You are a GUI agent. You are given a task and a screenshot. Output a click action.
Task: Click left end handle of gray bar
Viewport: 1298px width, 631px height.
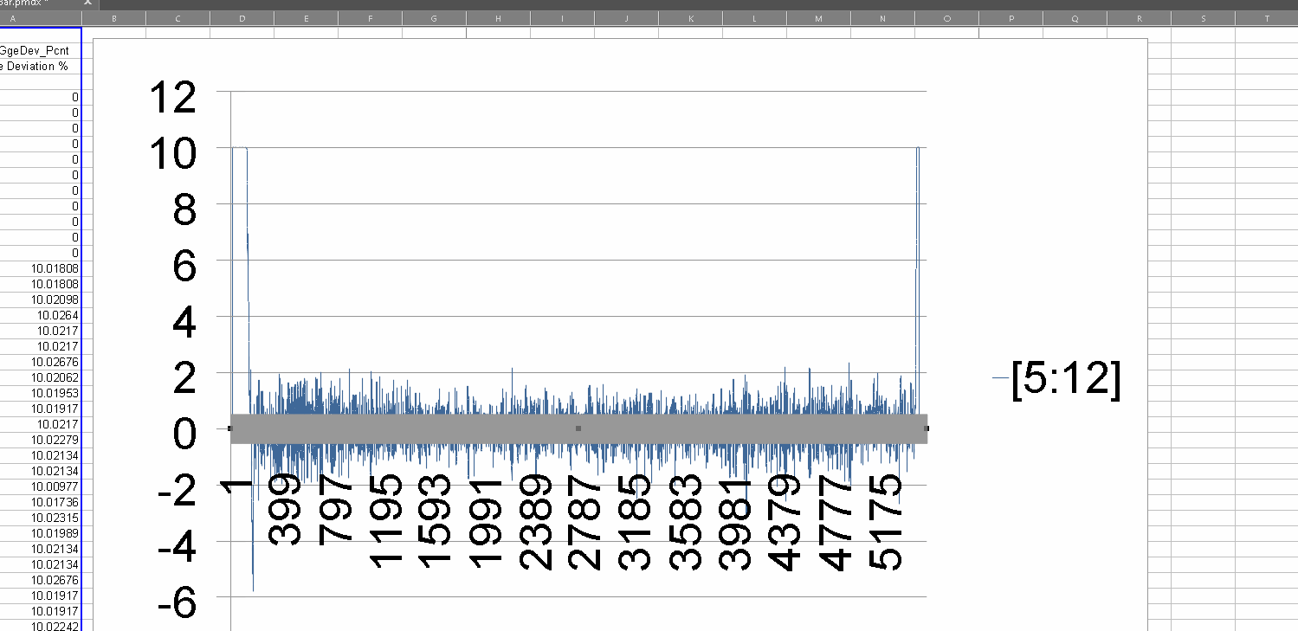(230, 428)
